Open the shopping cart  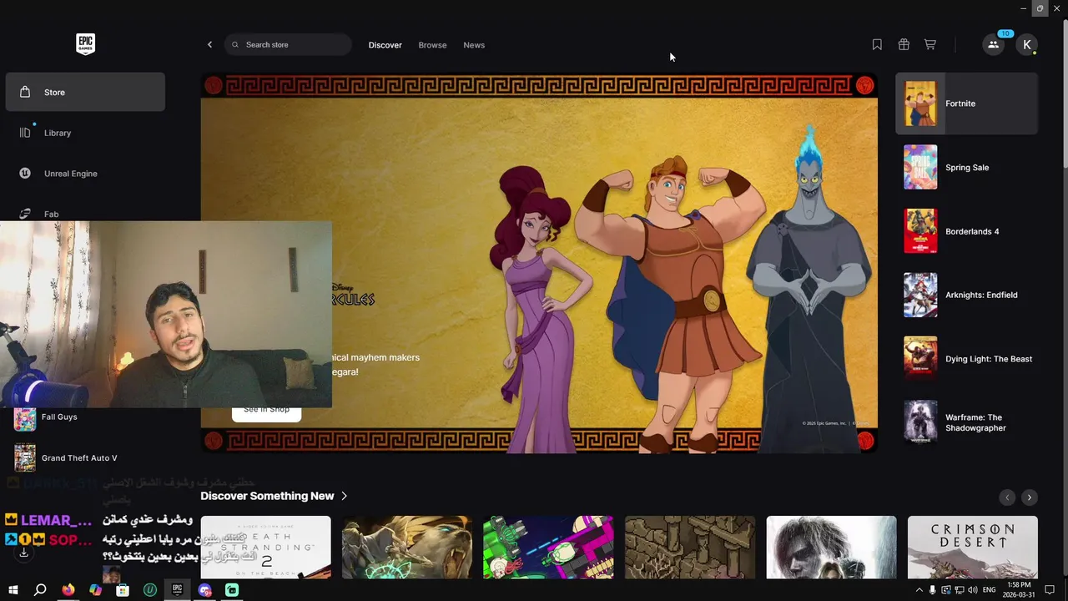[929, 44]
